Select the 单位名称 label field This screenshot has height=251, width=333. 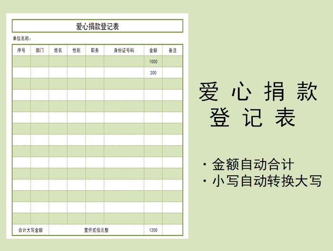point(22,38)
